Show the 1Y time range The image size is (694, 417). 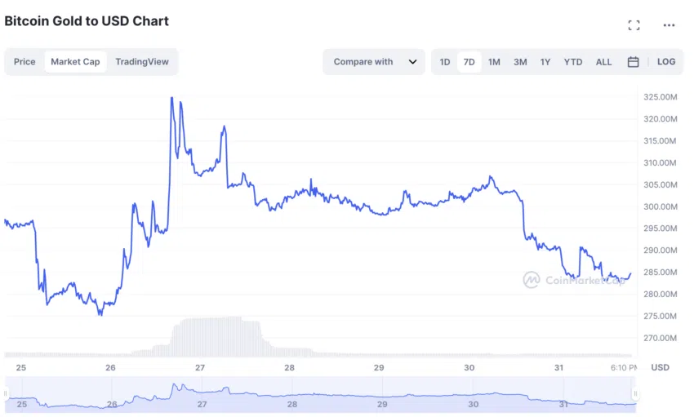pos(545,62)
